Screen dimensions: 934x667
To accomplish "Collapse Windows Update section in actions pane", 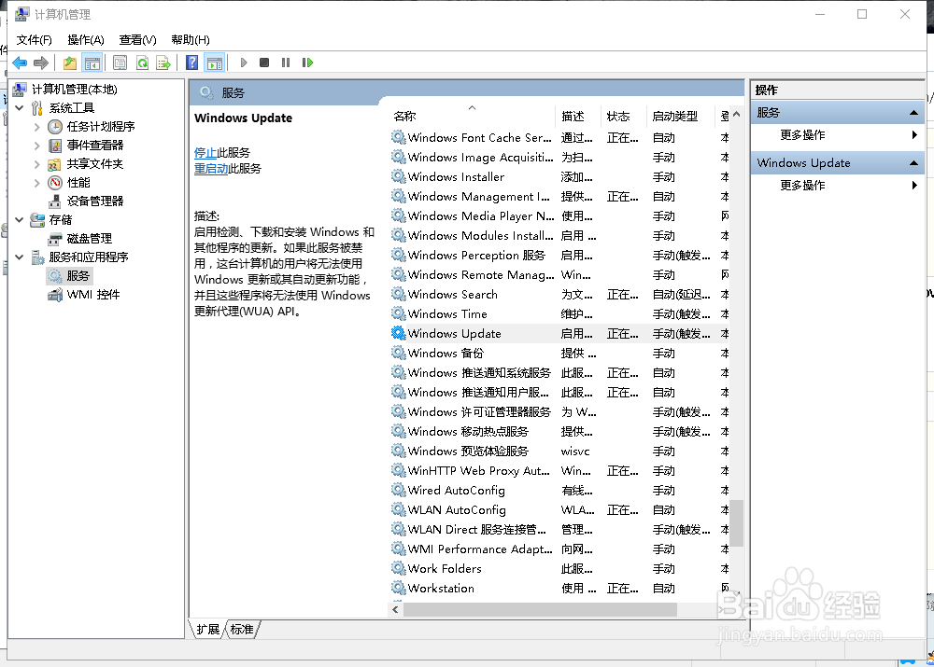I will click(913, 163).
